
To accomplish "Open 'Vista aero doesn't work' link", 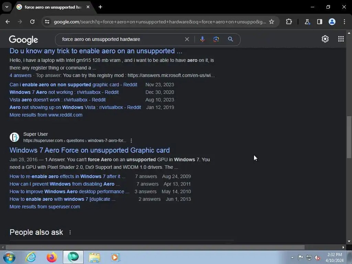I will pos(57,100).
